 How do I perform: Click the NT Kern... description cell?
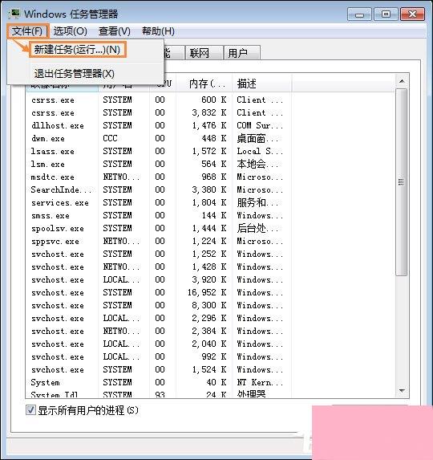(x=260, y=382)
